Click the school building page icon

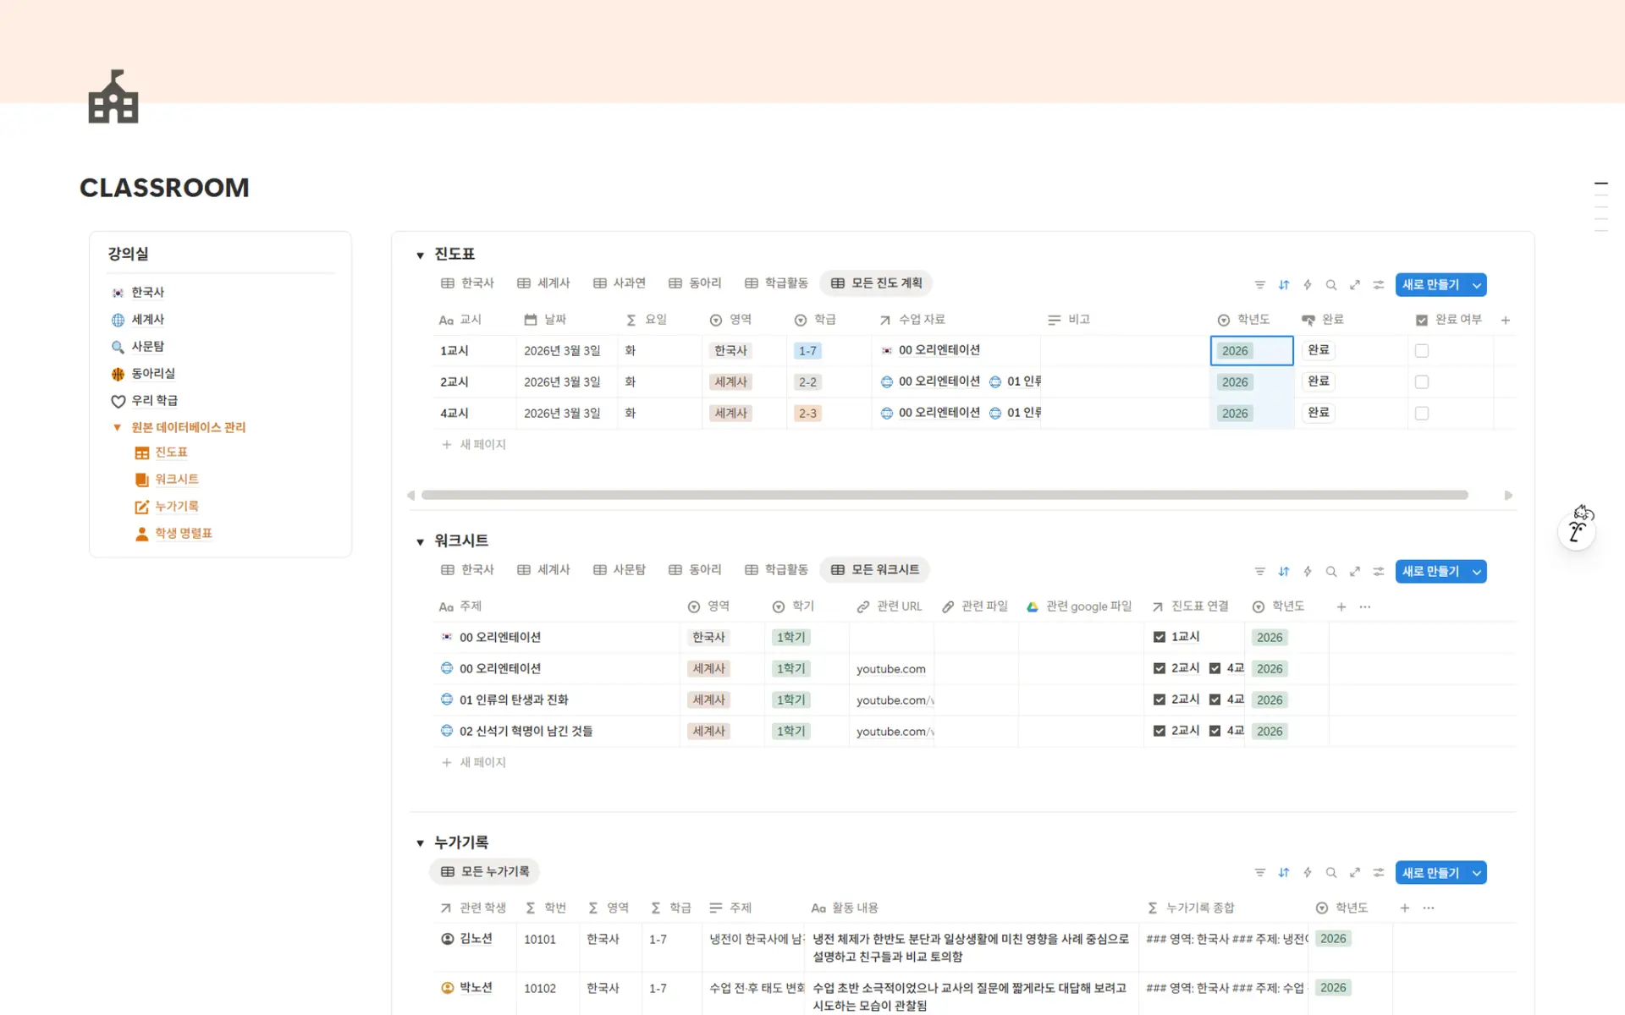113,96
